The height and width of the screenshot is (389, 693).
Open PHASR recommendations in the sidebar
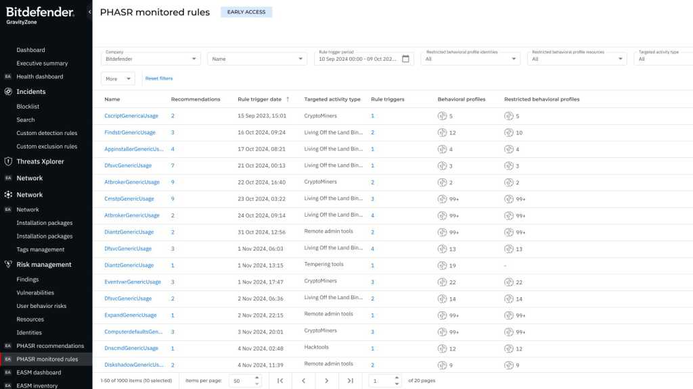[50, 346]
